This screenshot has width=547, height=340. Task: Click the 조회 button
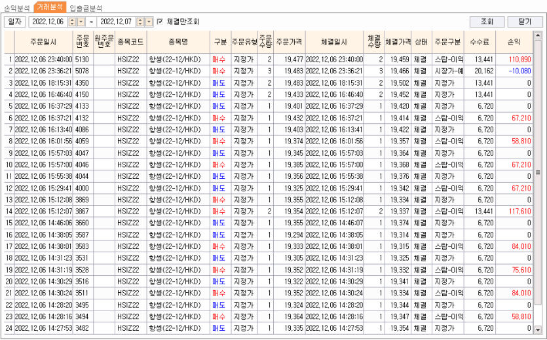487,22
